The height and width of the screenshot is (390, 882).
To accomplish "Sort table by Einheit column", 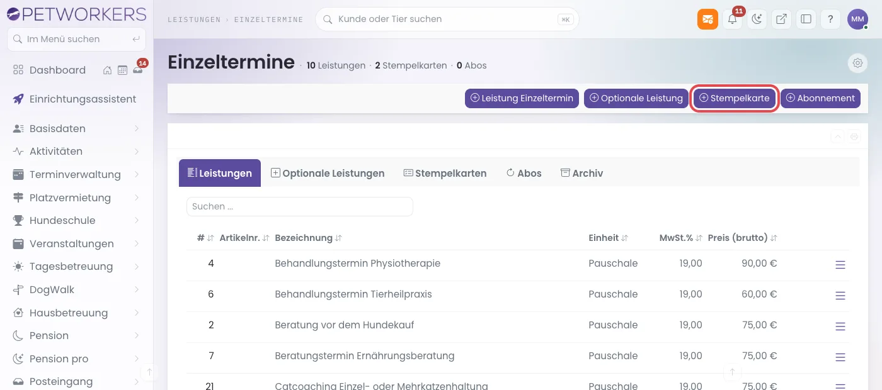I will click(x=609, y=238).
